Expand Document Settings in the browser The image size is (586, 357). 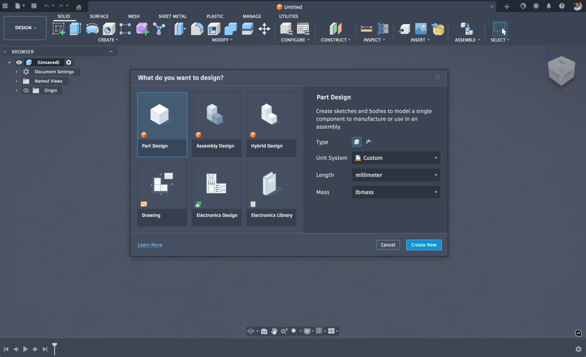16,71
